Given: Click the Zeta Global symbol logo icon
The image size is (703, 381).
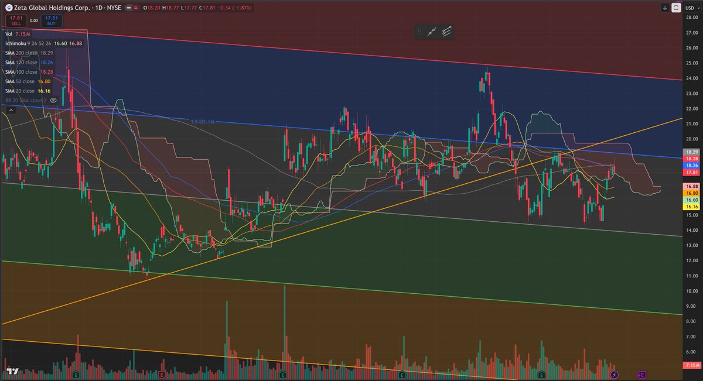Looking at the screenshot, I should 8,8.
